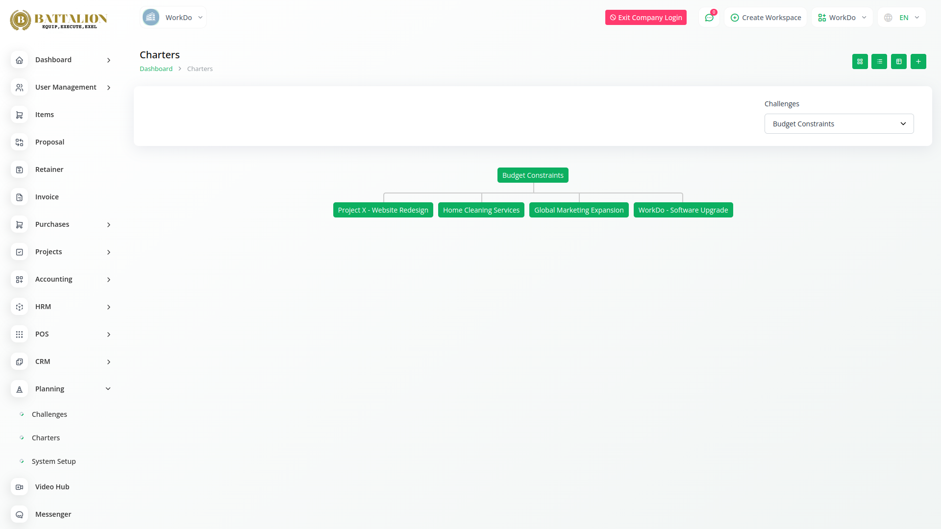The height and width of the screenshot is (529, 941).
Task: Click the plus icon to create charter
Action: (918, 61)
